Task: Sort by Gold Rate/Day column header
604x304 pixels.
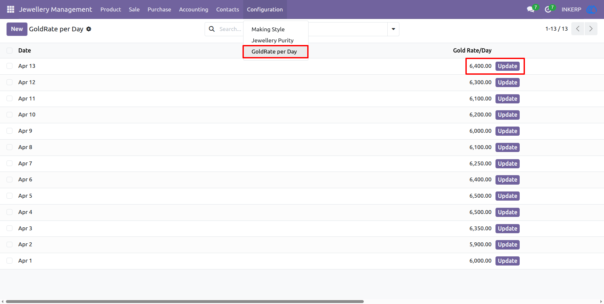Action: coord(472,51)
